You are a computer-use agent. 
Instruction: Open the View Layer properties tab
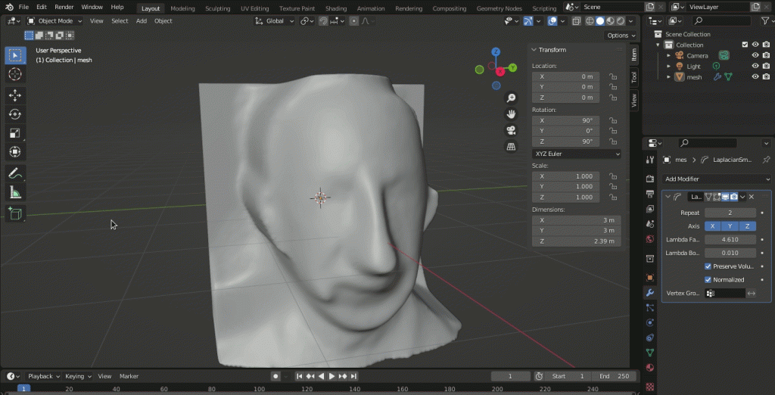coord(650,209)
